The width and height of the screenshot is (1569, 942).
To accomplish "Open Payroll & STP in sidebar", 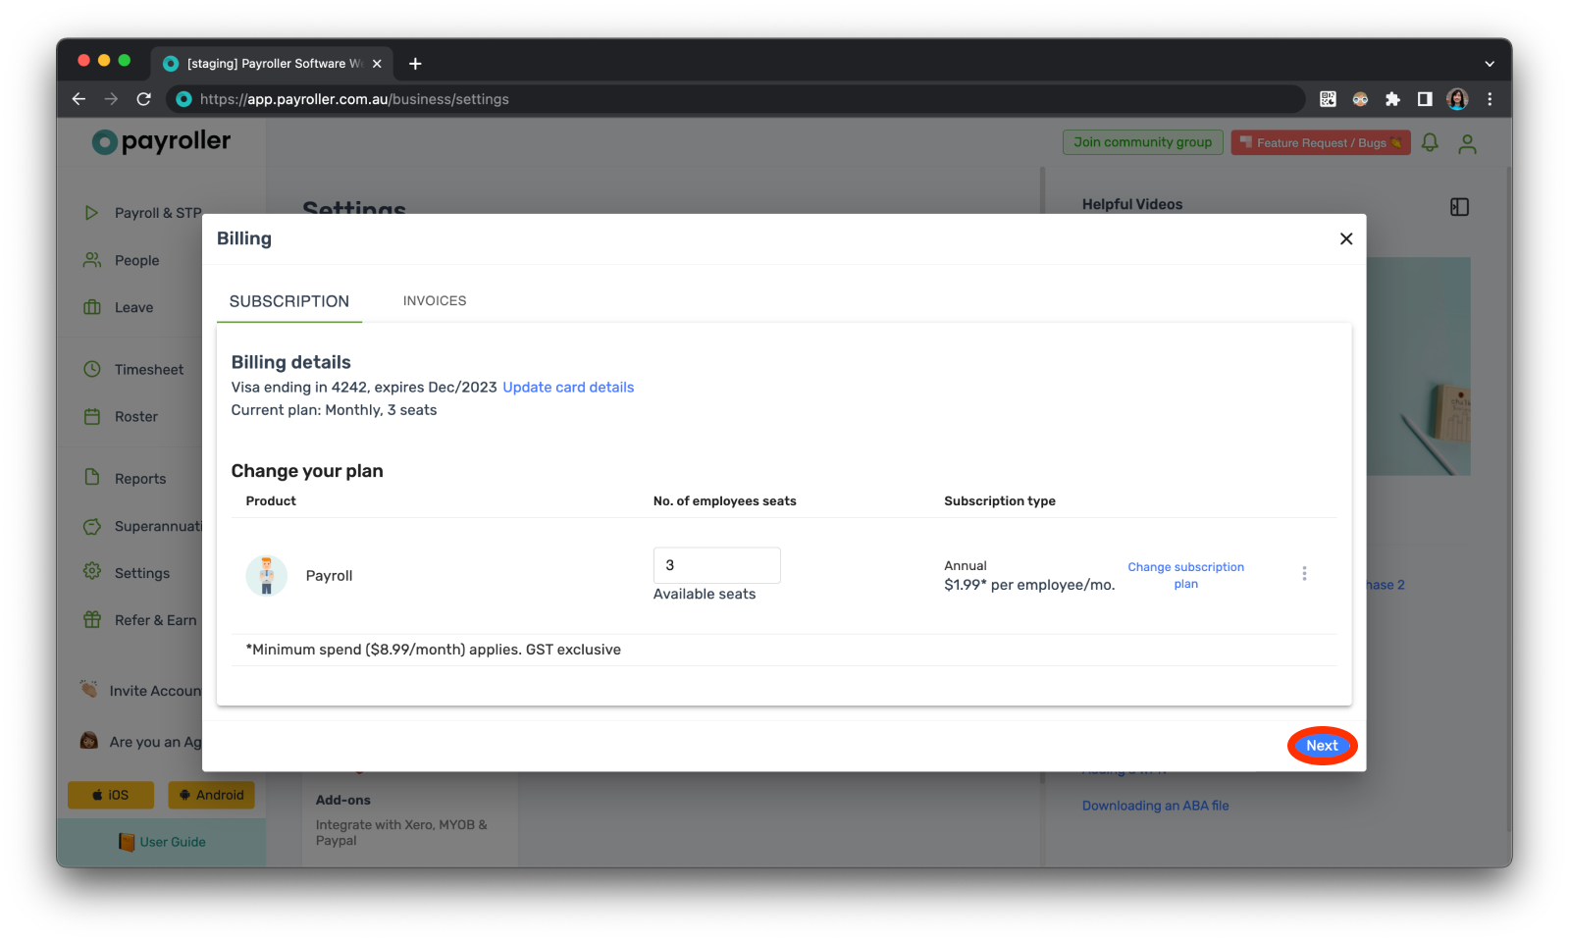I will coord(158,213).
